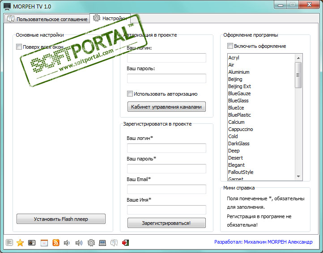Screen dimensions: 323x253
Task: Focus the authorization 'Ваш логин:' field
Action: click(x=166, y=58)
